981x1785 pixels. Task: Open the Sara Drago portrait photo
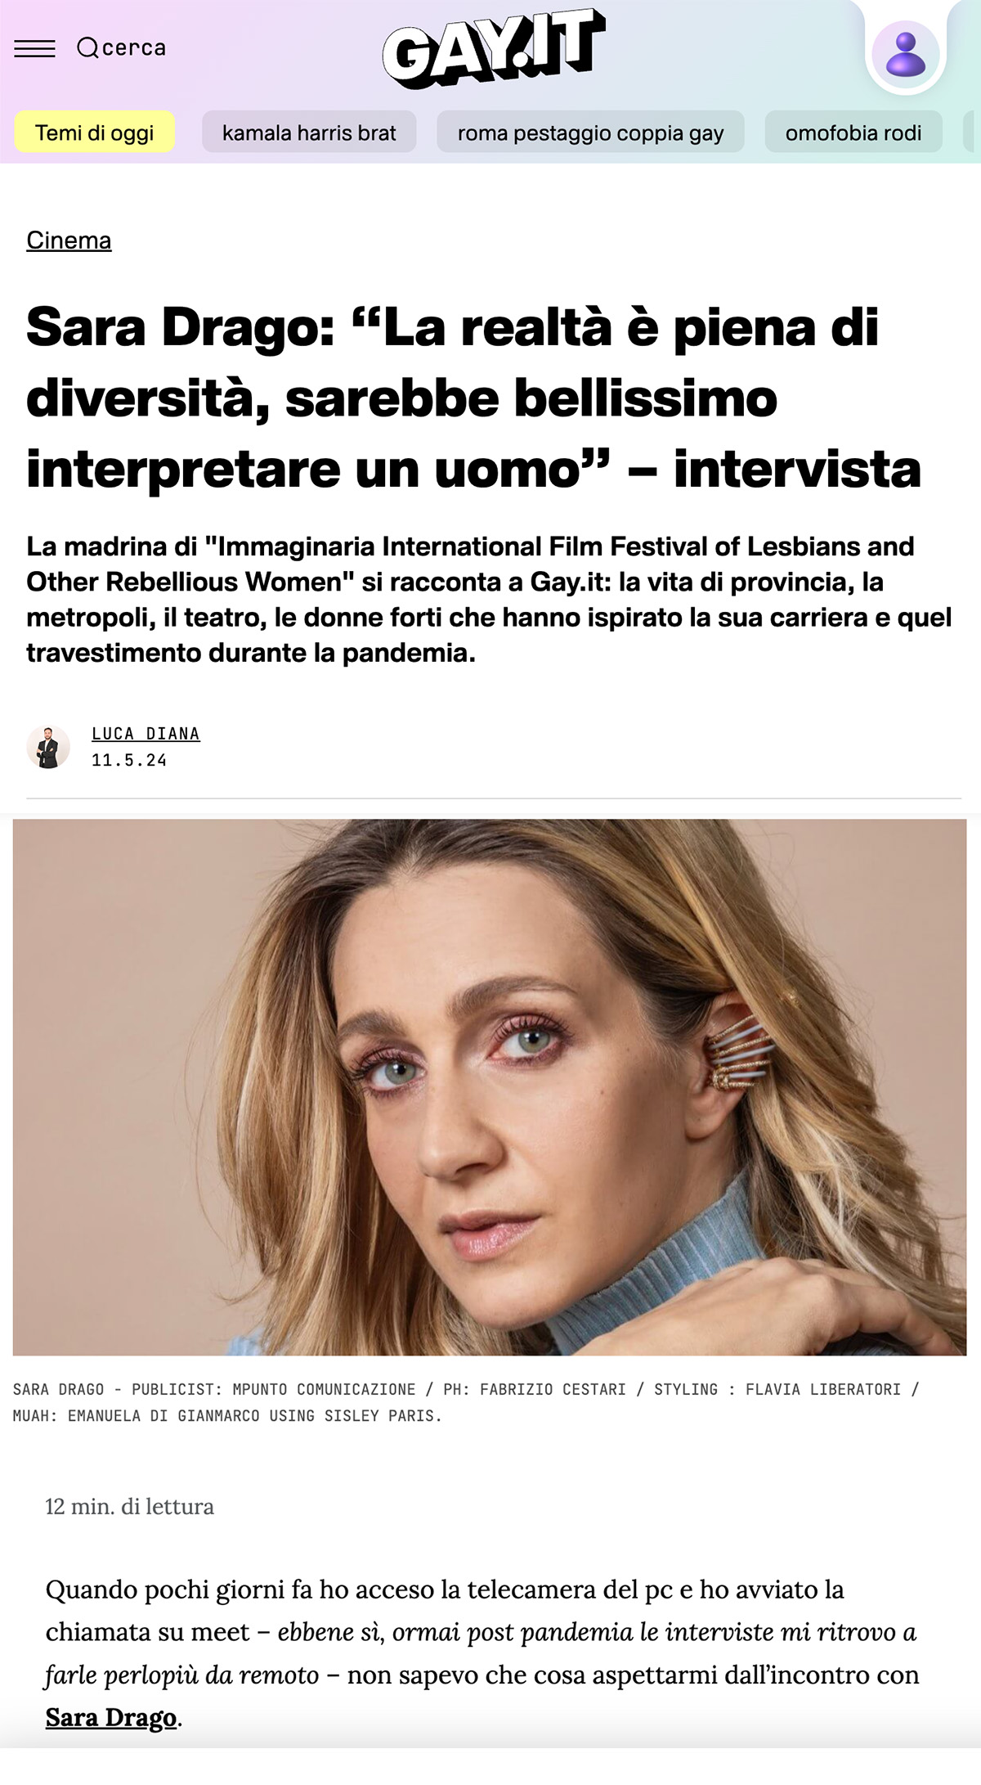[490, 1087]
